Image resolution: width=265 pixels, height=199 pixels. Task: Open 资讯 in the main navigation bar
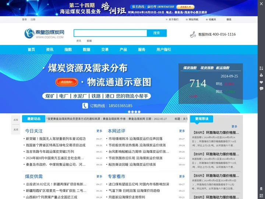click(x=50, y=49)
